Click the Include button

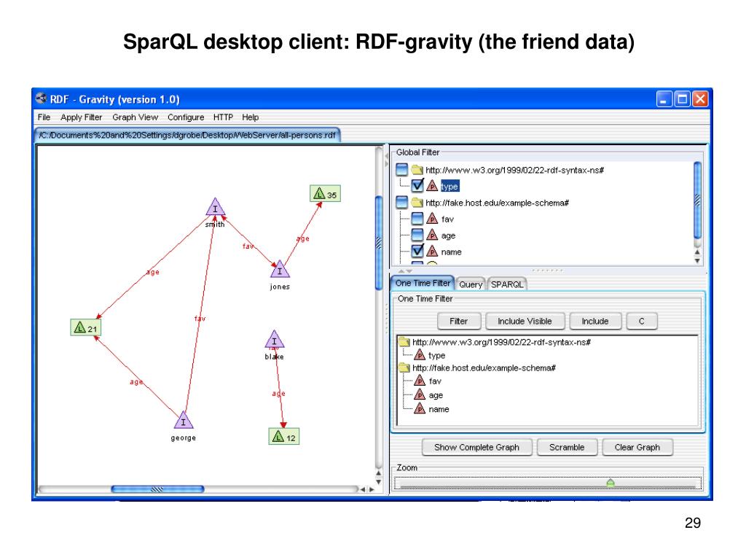coord(595,322)
